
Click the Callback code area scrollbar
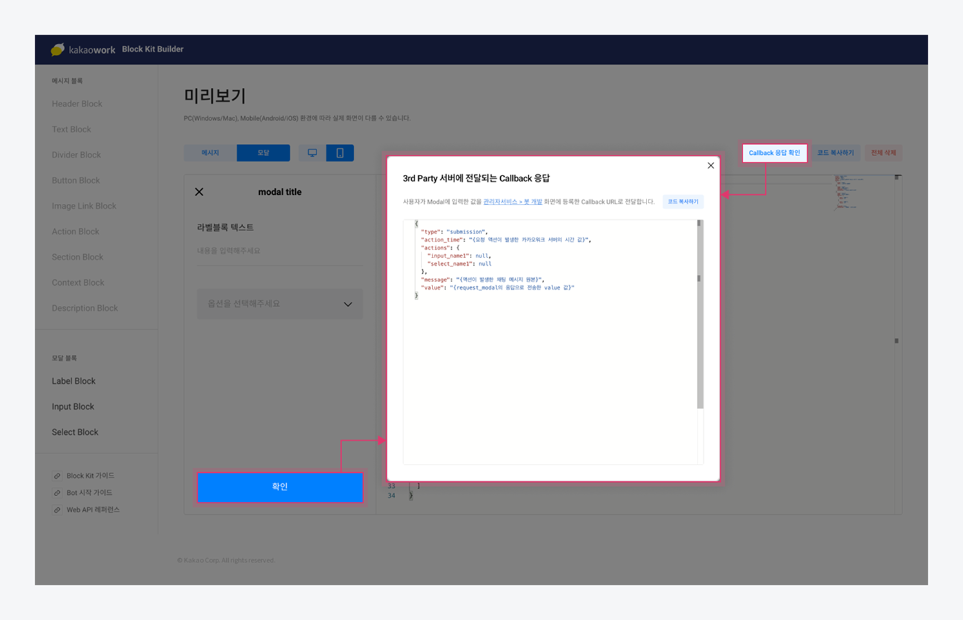coord(700,314)
